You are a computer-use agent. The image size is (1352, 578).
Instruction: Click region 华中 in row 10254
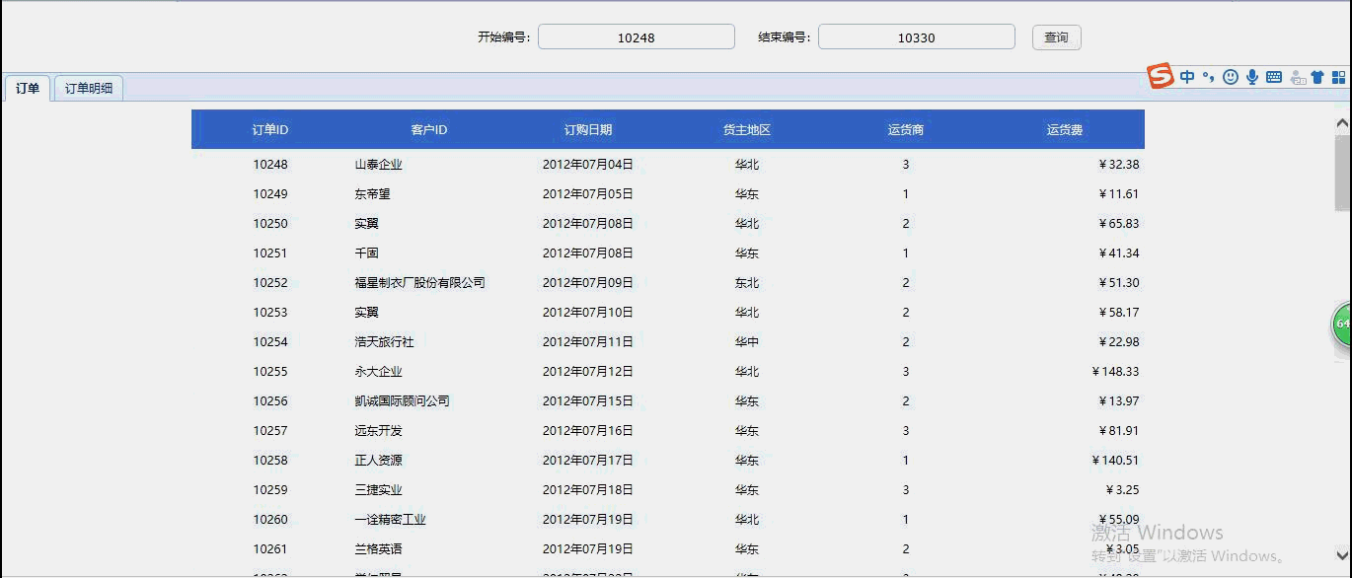click(747, 342)
